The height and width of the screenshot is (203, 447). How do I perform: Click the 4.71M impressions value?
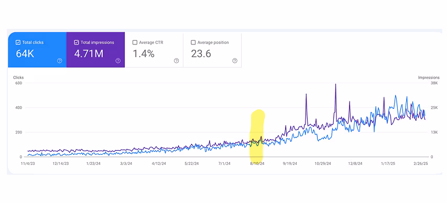point(89,53)
